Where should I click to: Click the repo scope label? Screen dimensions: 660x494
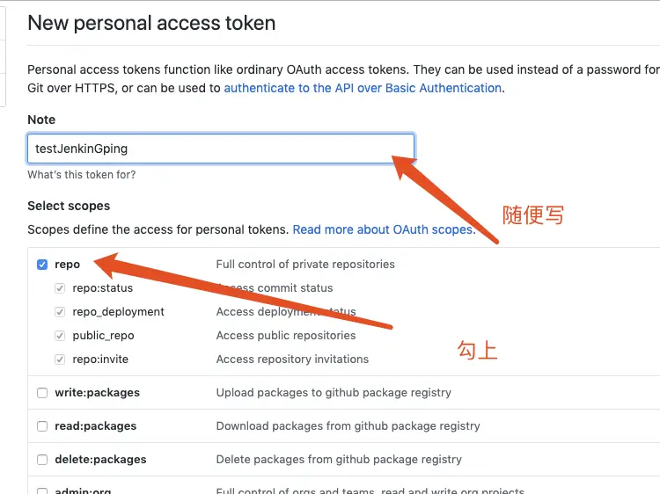coord(68,265)
